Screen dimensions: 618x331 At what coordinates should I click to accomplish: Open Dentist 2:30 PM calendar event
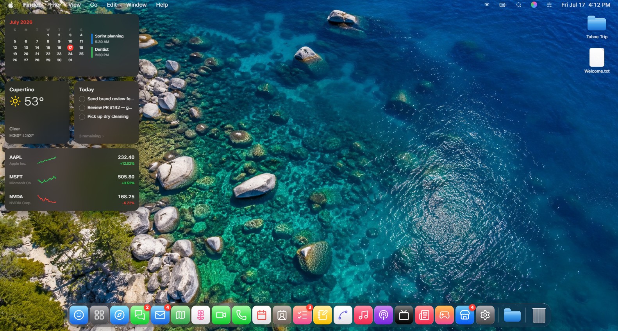[101, 52]
